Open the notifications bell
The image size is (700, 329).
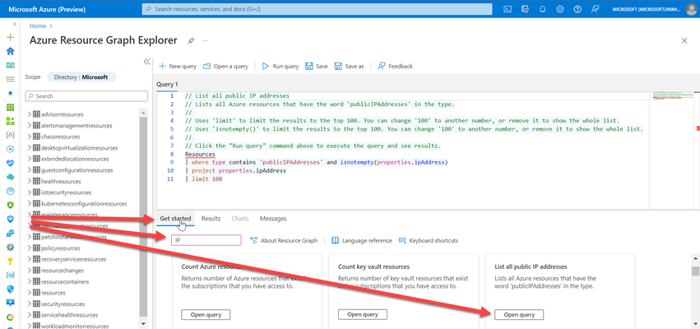(x=542, y=9)
